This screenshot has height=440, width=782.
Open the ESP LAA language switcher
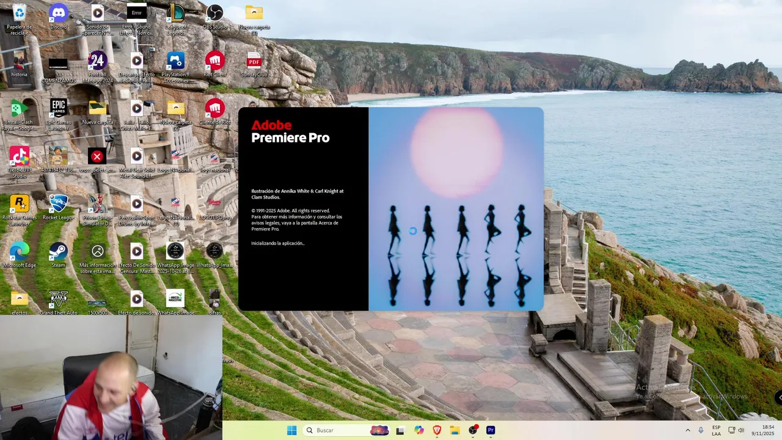[717, 430]
